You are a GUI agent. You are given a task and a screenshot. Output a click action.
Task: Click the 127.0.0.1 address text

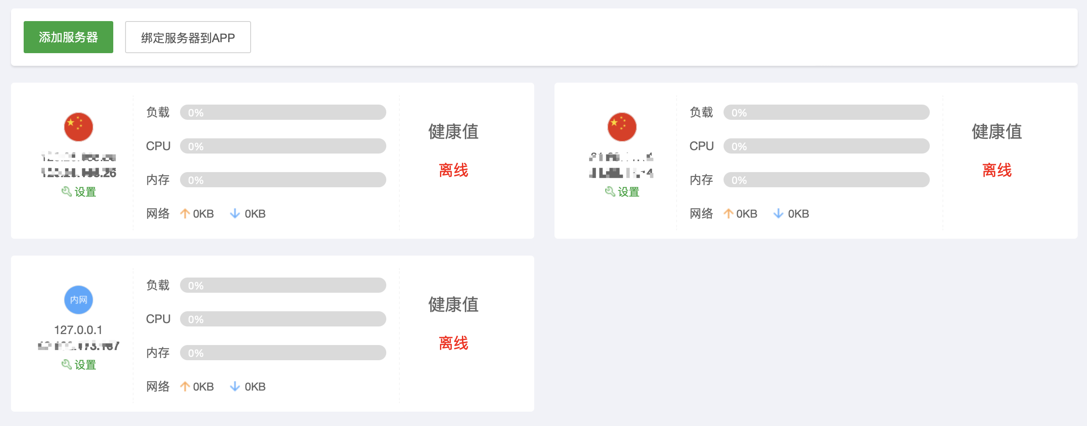pos(78,330)
